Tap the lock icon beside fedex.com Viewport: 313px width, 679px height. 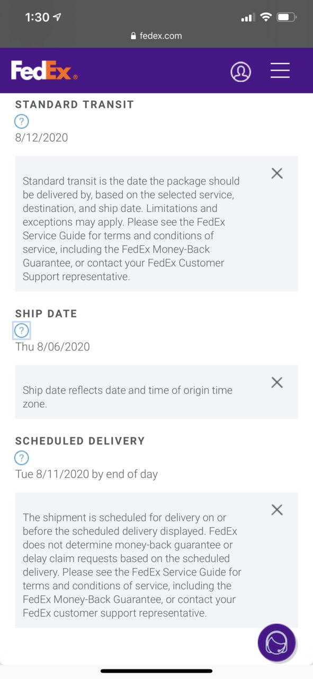coord(133,36)
